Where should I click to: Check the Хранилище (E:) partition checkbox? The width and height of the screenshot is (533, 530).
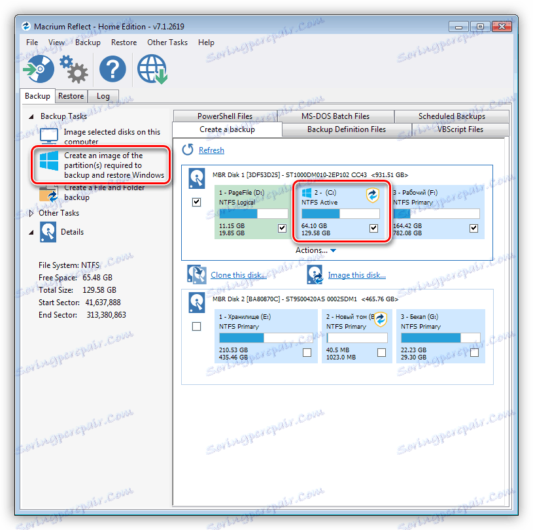307,353
